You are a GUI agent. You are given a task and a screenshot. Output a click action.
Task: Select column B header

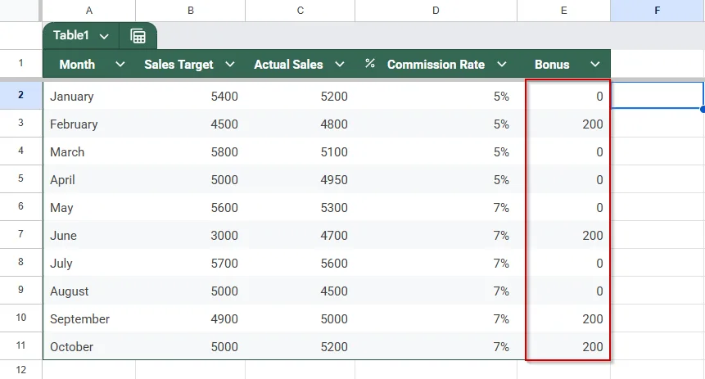191,11
